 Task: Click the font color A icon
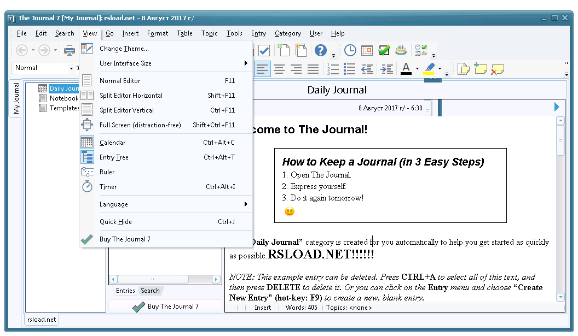(406, 69)
